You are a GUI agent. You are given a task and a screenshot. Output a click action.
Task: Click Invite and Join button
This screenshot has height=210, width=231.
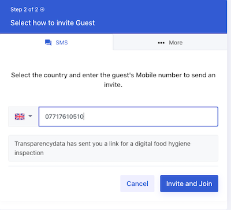tap(189, 183)
